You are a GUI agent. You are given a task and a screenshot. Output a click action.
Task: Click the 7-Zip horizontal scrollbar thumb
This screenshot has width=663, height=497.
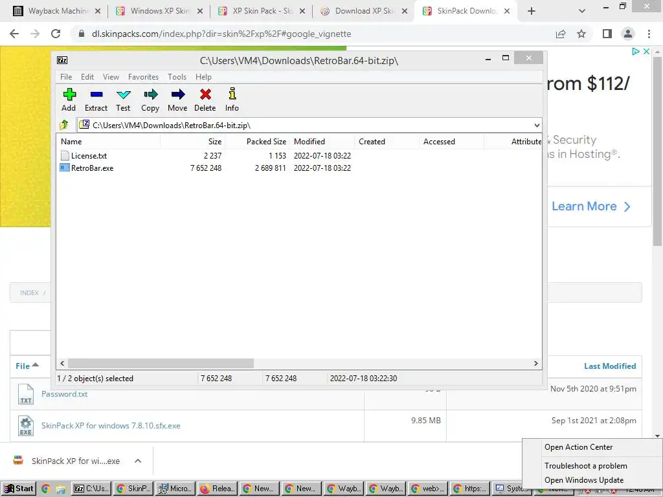coord(161,364)
